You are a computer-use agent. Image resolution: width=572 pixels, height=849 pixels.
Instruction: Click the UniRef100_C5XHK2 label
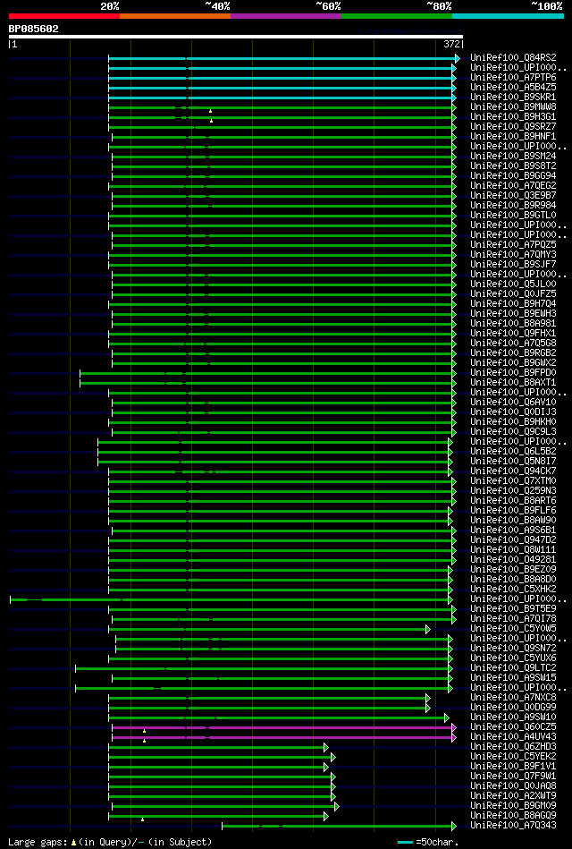coord(513,590)
